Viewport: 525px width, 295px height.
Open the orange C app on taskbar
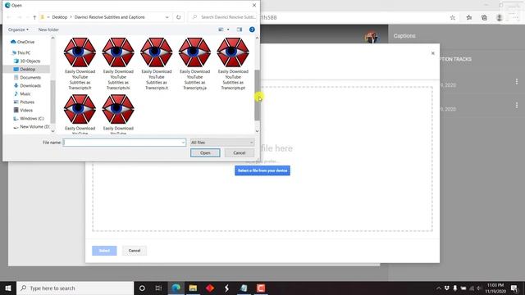(261, 288)
